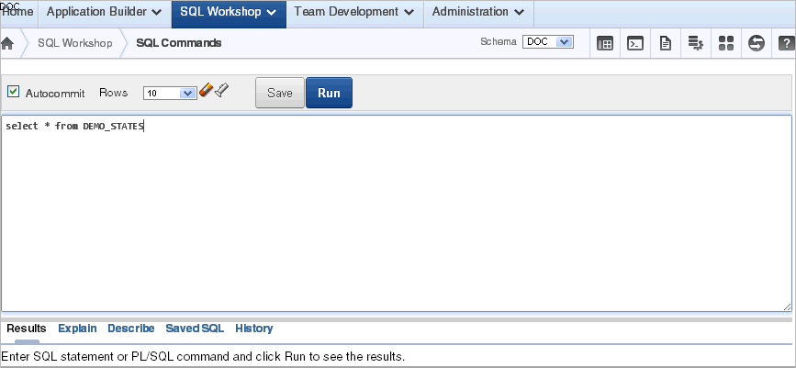Switch to the Results tab

point(27,329)
